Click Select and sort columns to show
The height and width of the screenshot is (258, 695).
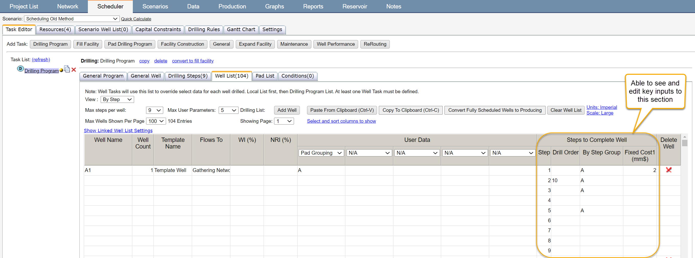pos(341,121)
